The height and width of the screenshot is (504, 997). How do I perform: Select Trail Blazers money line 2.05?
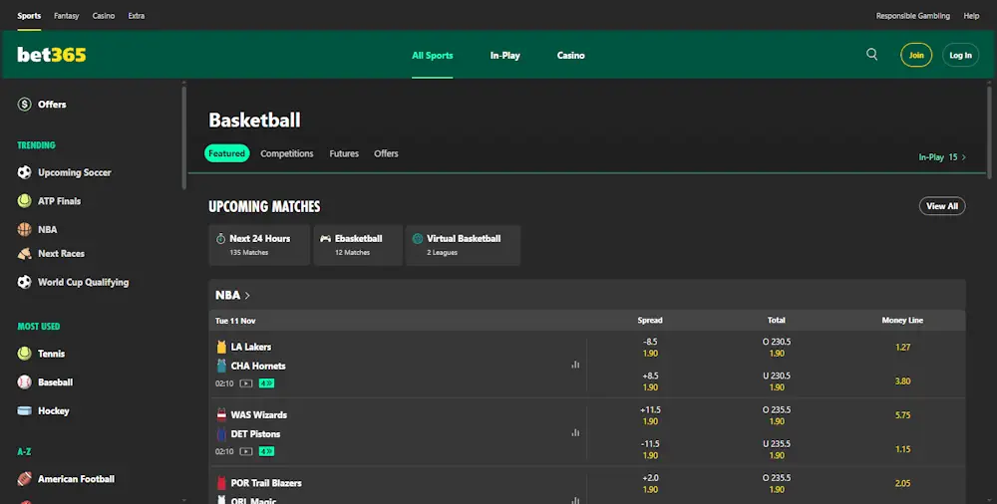coord(903,483)
